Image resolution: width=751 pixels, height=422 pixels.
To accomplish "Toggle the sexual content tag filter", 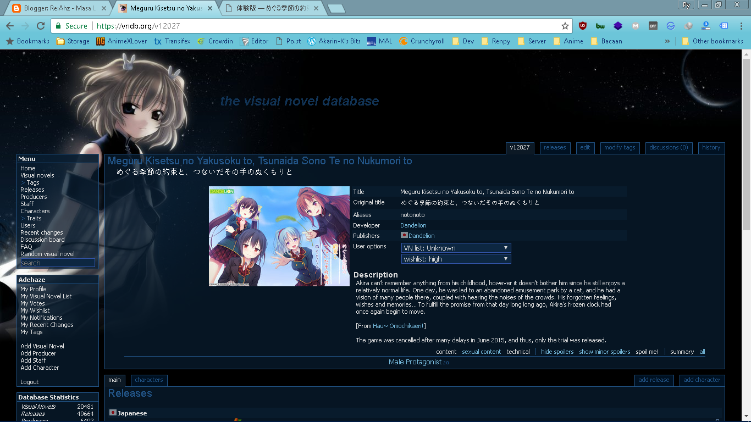I will [x=482, y=352].
